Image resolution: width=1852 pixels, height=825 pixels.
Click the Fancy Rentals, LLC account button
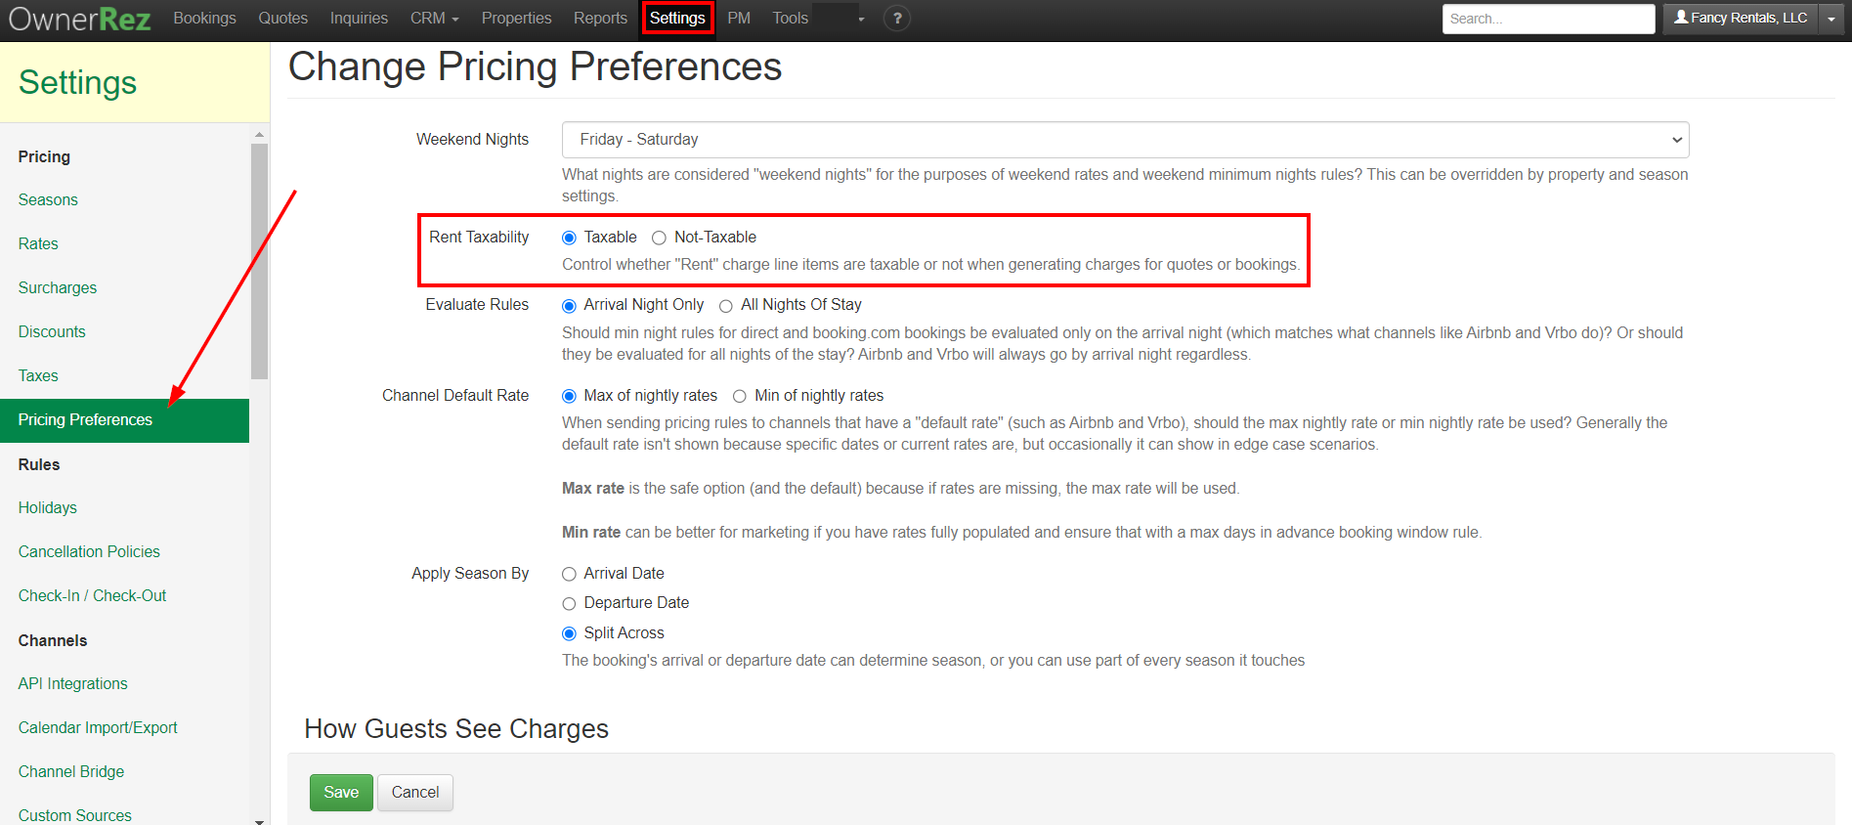(1740, 19)
